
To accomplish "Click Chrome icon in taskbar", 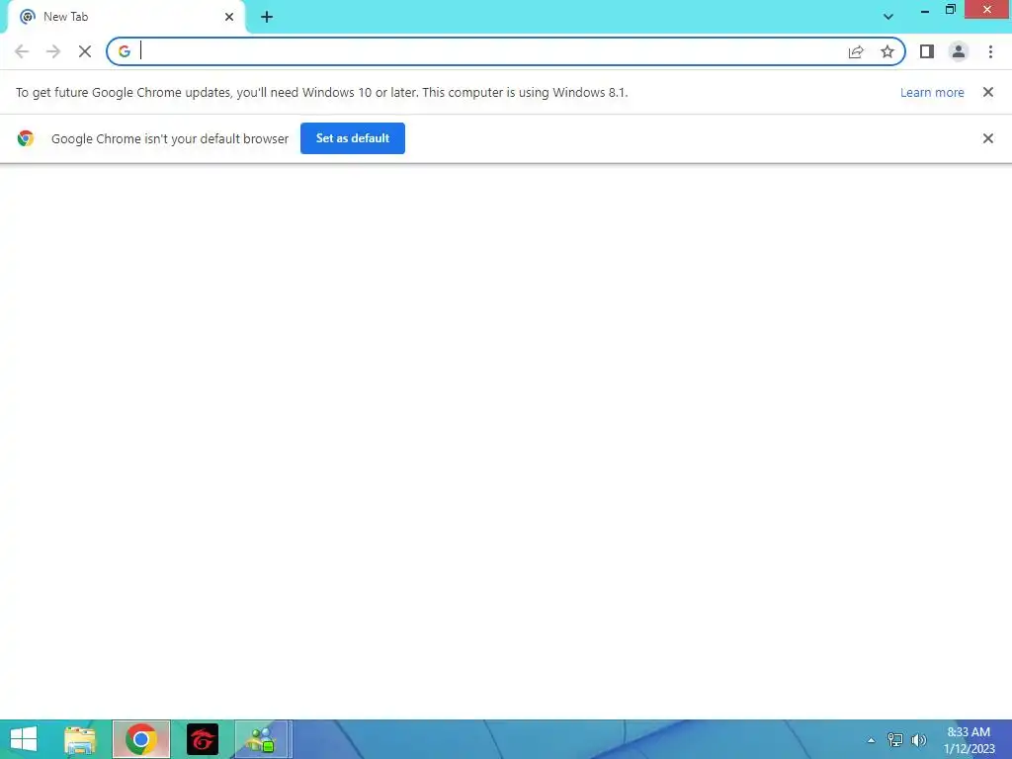I will [x=141, y=739].
